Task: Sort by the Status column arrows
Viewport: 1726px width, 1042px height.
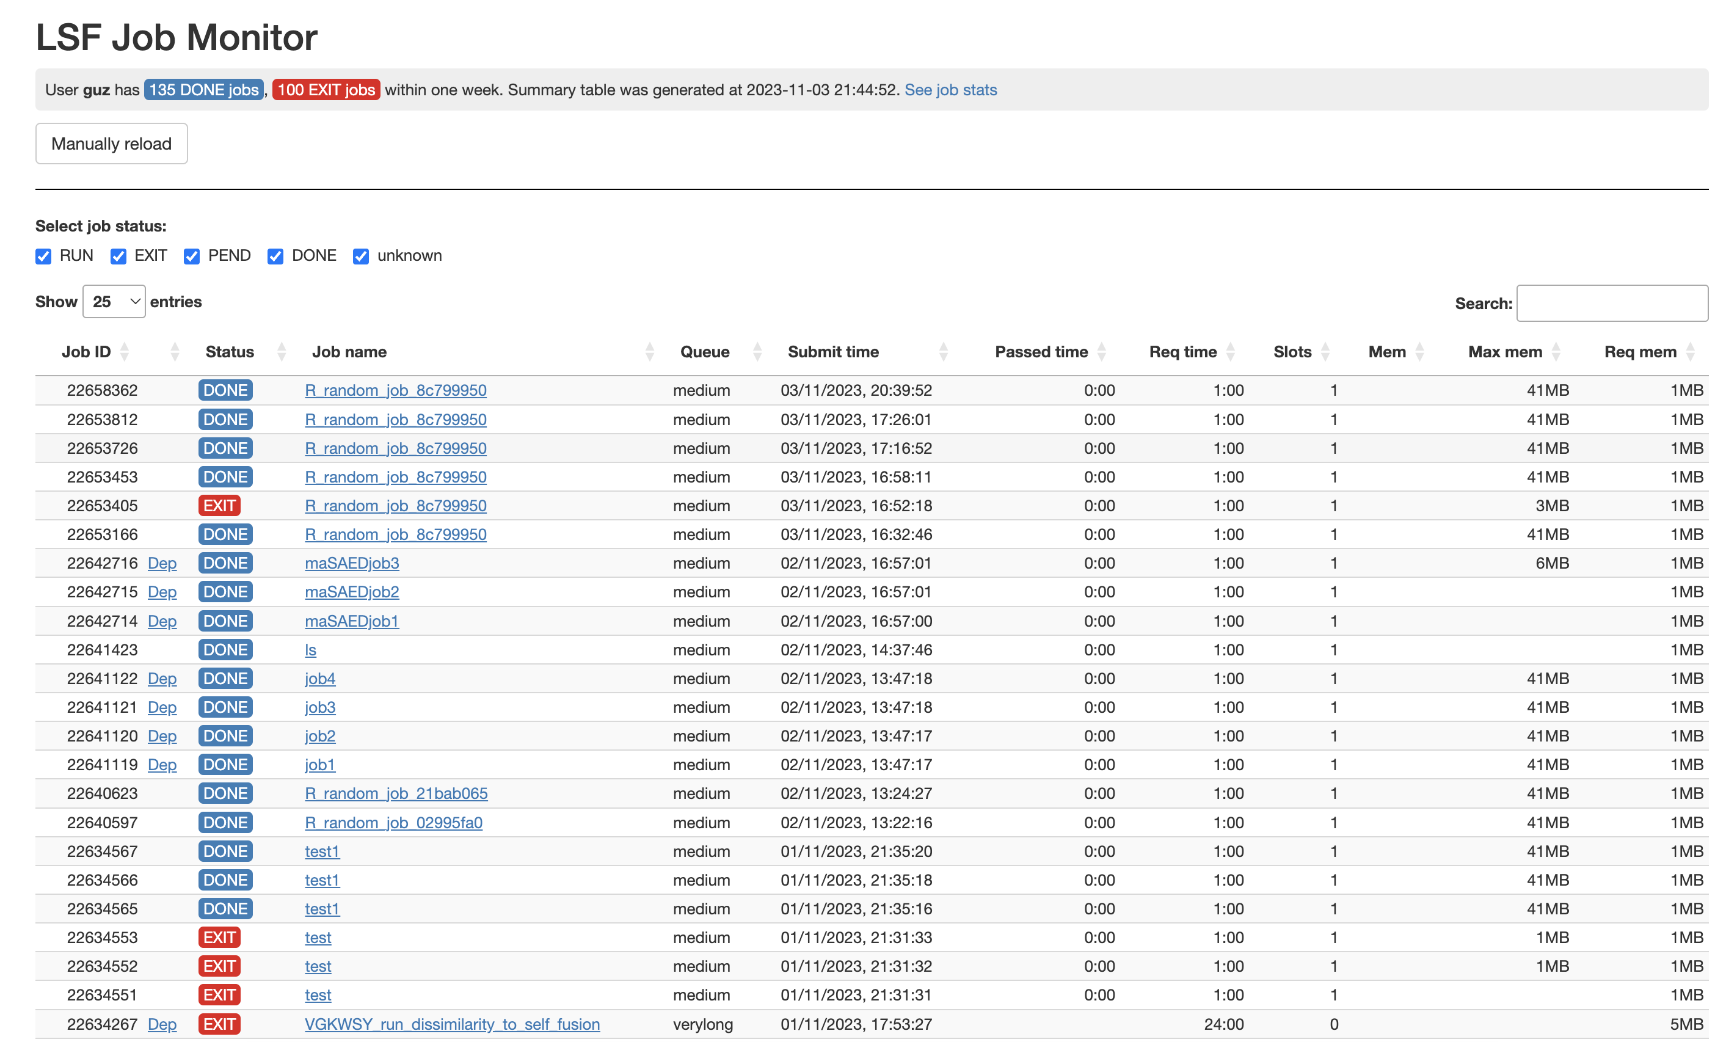Action: [x=282, y=352]
